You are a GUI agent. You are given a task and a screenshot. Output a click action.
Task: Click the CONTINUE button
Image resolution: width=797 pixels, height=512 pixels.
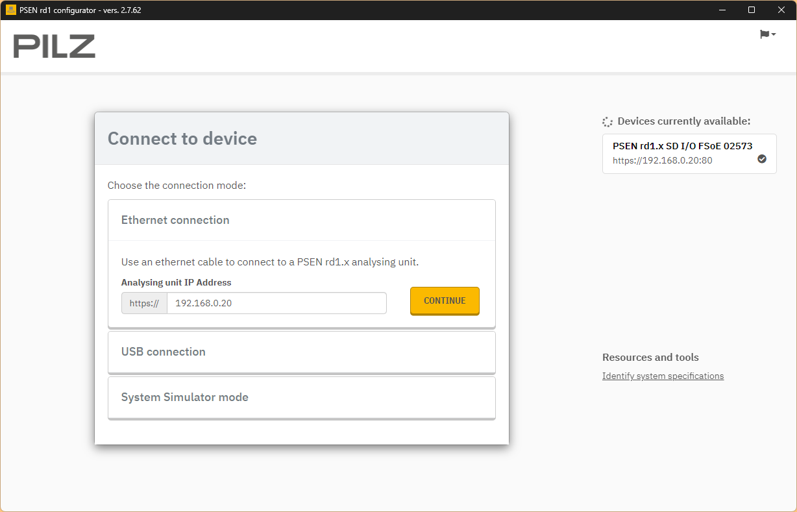point(445,301)
